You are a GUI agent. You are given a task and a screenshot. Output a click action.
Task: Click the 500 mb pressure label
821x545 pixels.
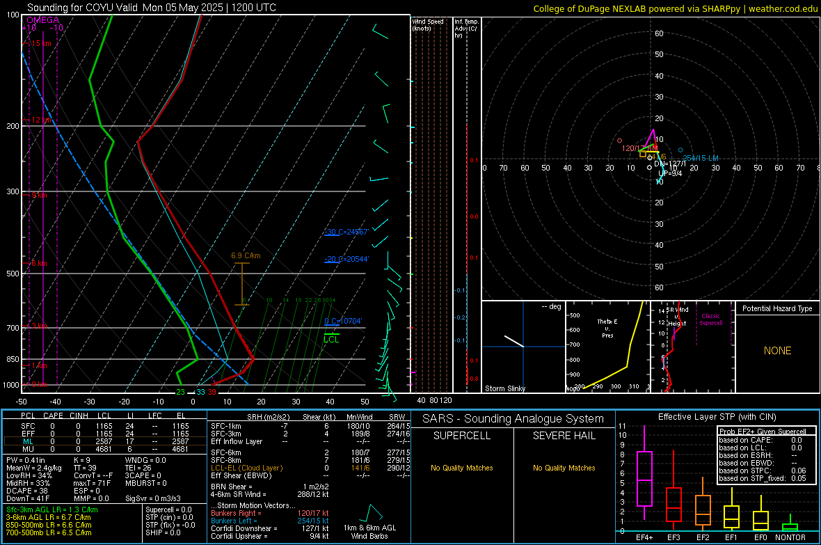(x=13, y=274)
